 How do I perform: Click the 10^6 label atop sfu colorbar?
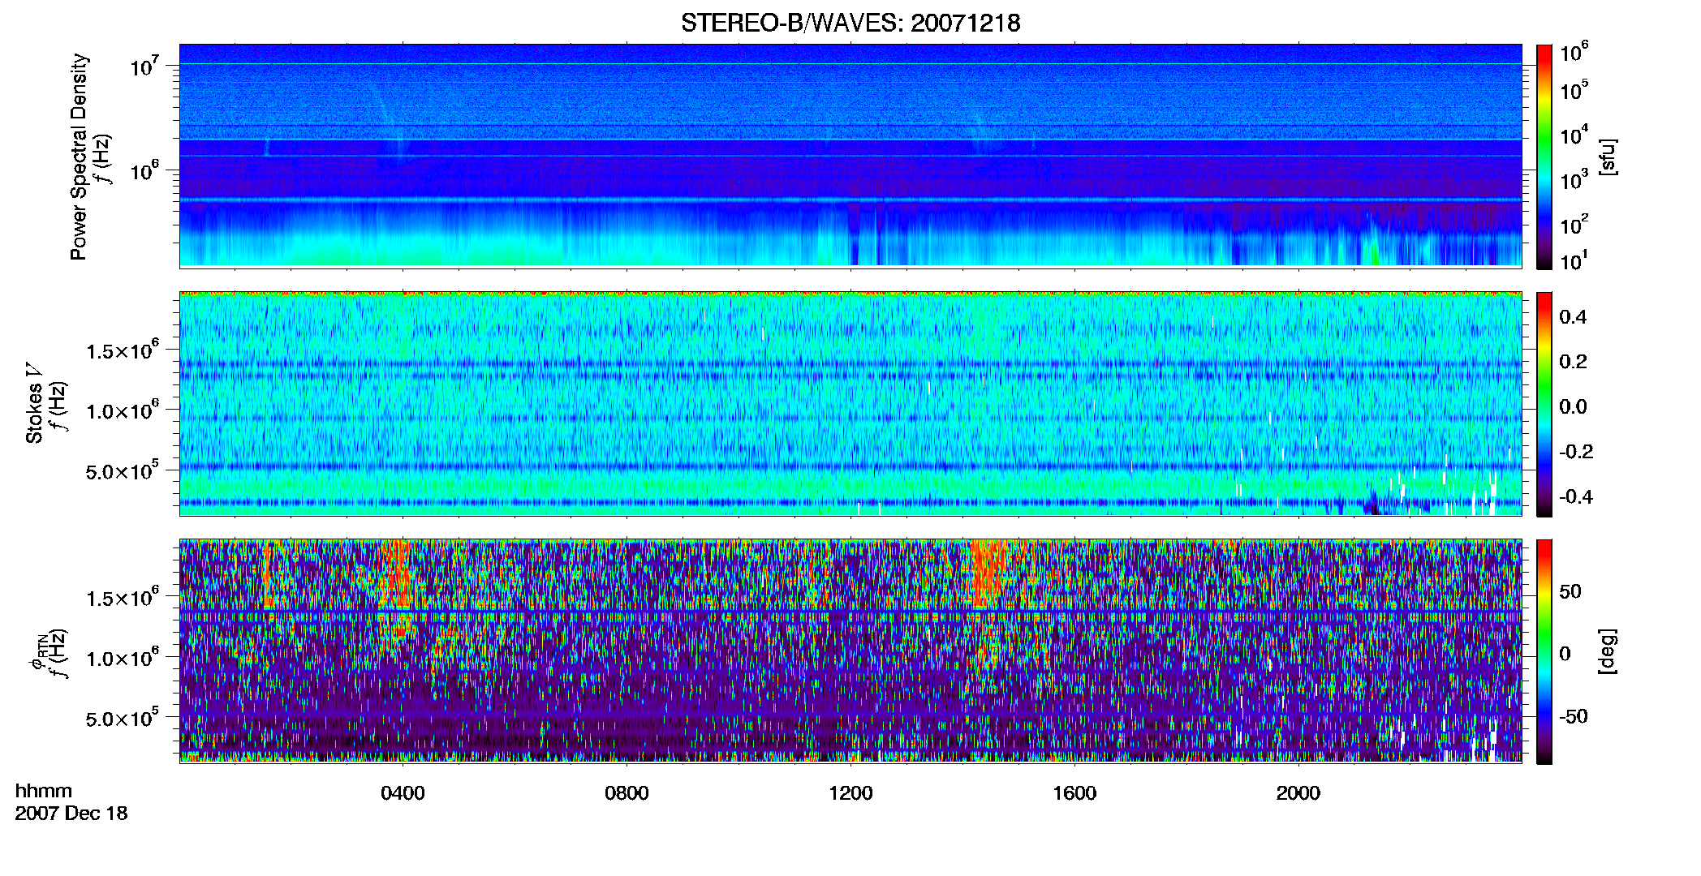pos(1574,52)
